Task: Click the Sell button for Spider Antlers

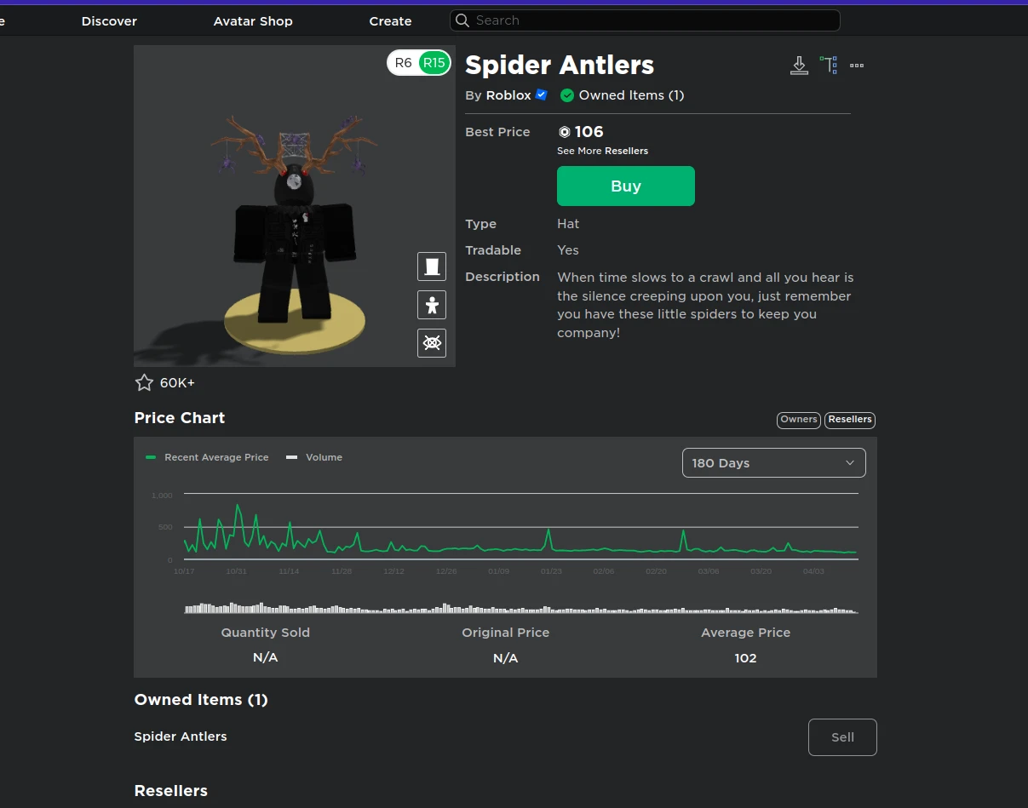Action: point(841,737)
